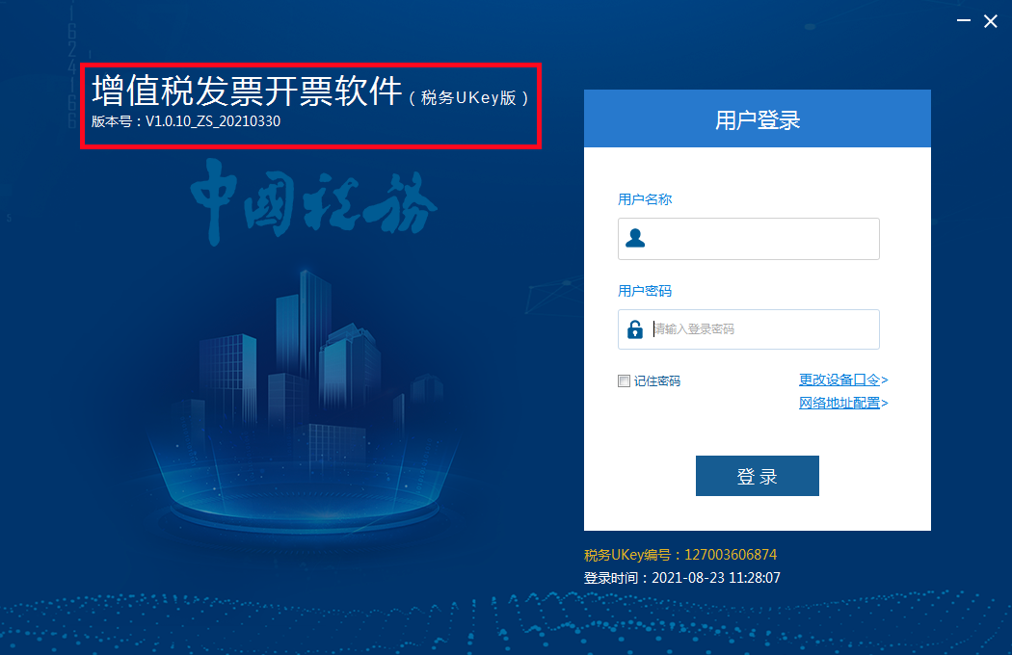Close the login window with the X icon
The width and height of the screenshot is (1012, 655).
pos(991,21)
